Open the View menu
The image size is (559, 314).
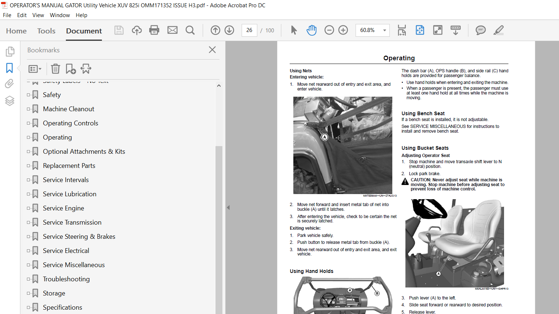[x=38, y=15]
